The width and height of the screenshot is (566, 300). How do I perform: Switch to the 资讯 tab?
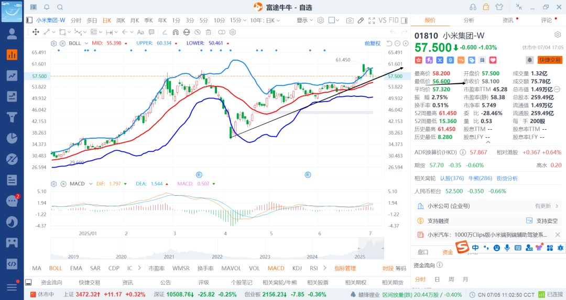coord(508,20)
